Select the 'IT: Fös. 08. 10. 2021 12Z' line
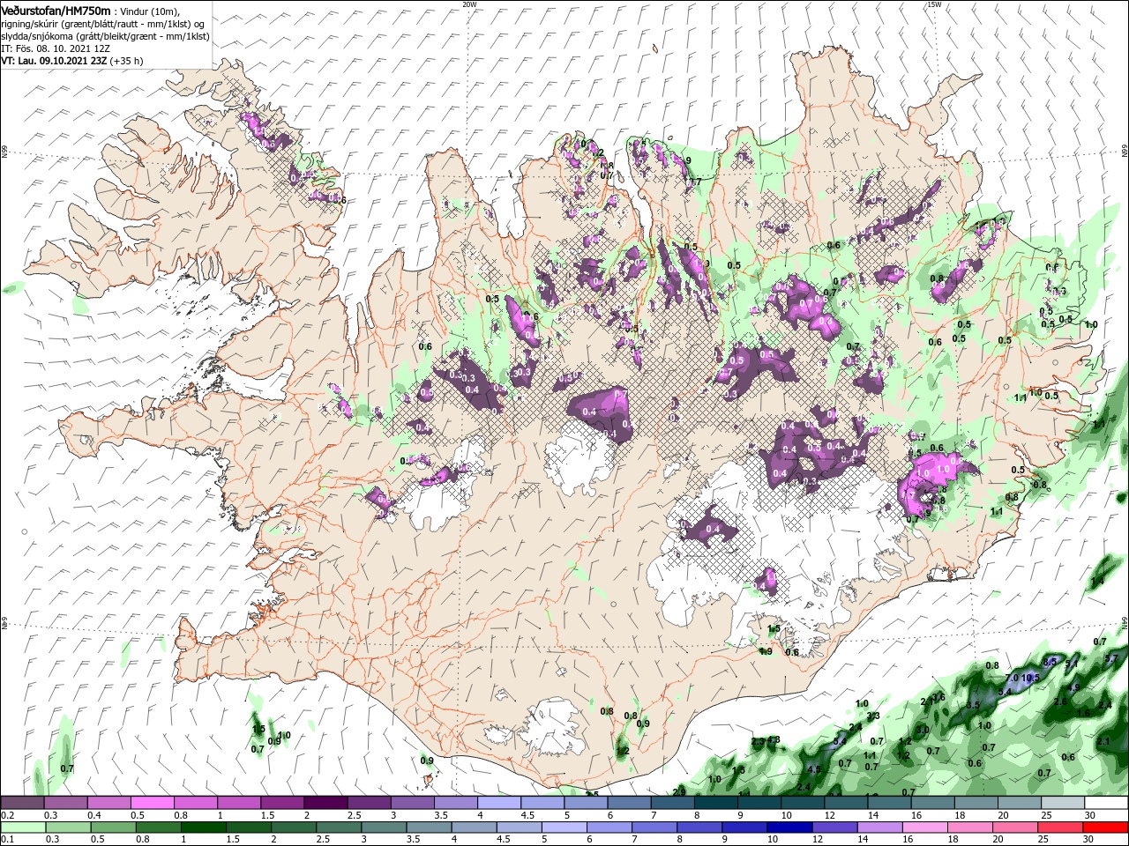Viewport: 1129px width, 846px height. (x=56, y=48)
